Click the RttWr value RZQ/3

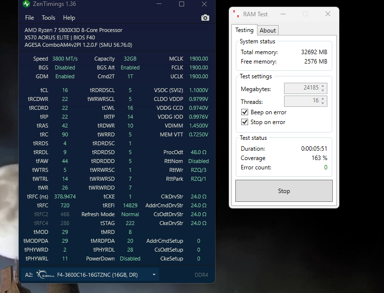(198, 170)
